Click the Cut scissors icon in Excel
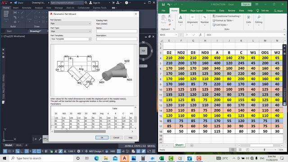The height and width of the screenshot is (162, 288). 169,16
